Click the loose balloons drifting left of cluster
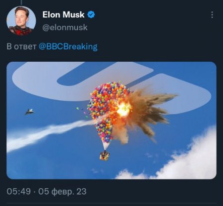 click(82, 112)
